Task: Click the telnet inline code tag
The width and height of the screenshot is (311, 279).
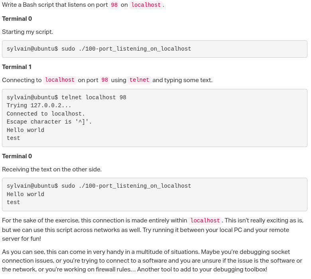Action: [x=140, y=80]
